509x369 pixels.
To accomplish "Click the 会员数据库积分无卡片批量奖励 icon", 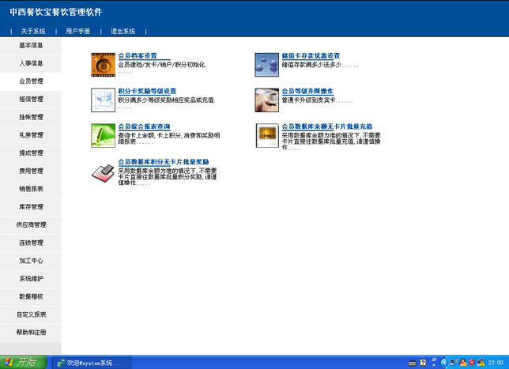I will pos(103,171).
